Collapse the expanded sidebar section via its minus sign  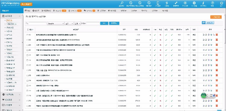click(20, 16)
